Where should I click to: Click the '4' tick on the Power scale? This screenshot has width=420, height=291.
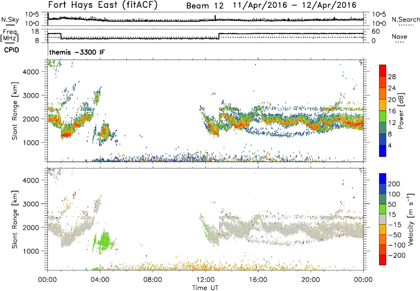[390, 146]
